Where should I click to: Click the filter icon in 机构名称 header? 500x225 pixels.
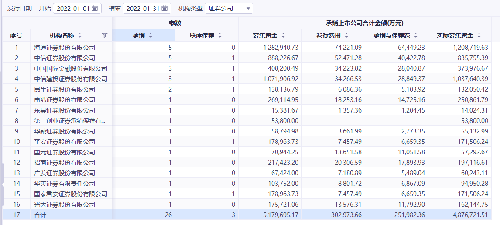(104, 35)
